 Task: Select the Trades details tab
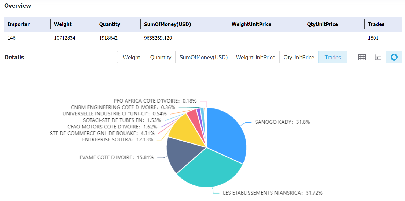tap(333, 57)
